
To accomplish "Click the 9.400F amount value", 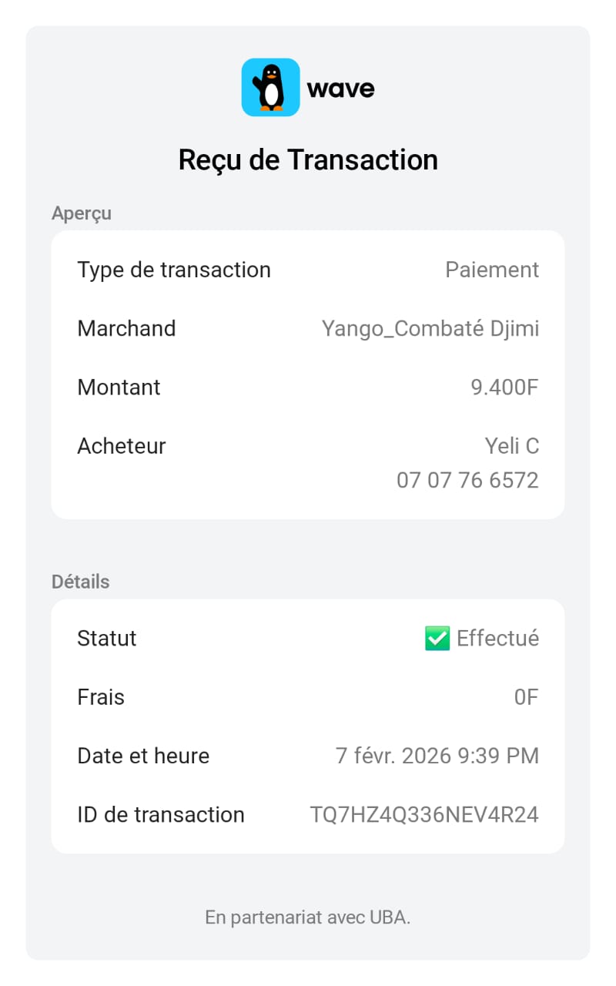I will 504,387.
